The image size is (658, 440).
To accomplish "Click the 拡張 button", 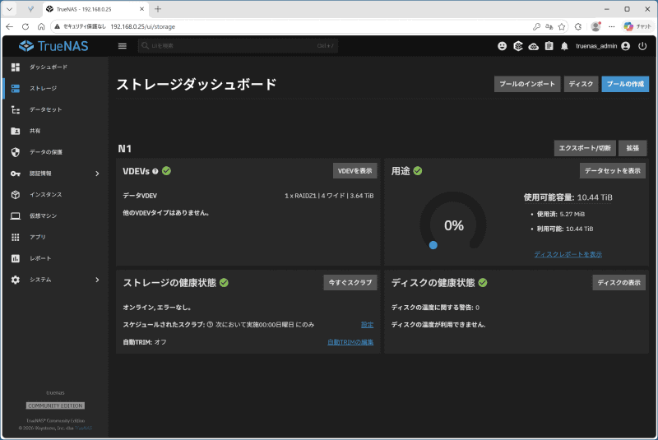I will click(633, 148).
